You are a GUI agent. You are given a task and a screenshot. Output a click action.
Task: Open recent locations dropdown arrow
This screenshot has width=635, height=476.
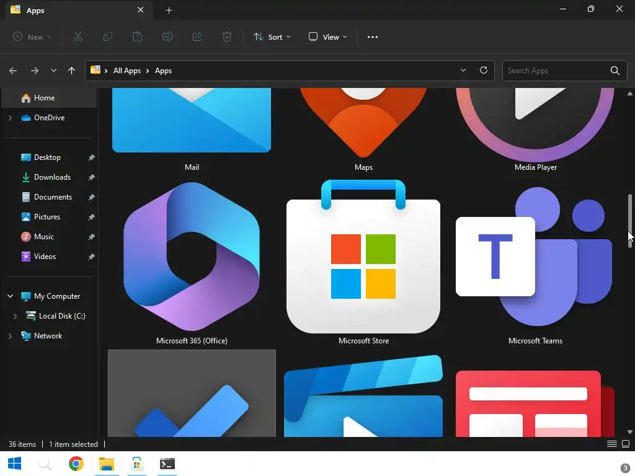[53, 71]
